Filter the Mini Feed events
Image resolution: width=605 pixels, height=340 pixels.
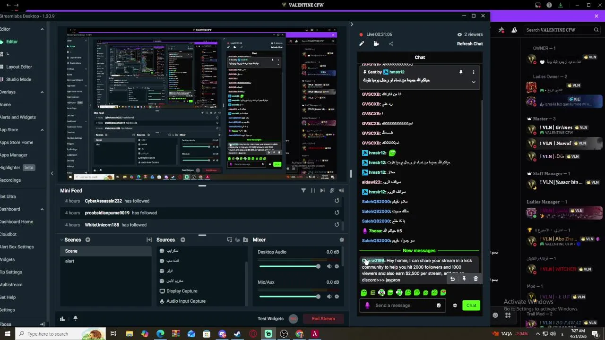(303, 190)
